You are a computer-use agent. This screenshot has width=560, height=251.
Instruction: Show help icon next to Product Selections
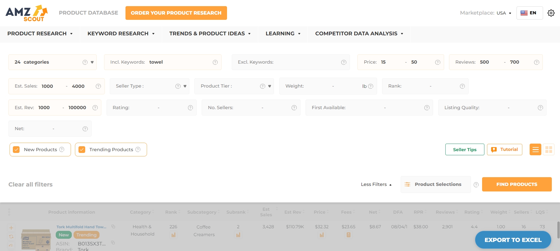[476, 185]
